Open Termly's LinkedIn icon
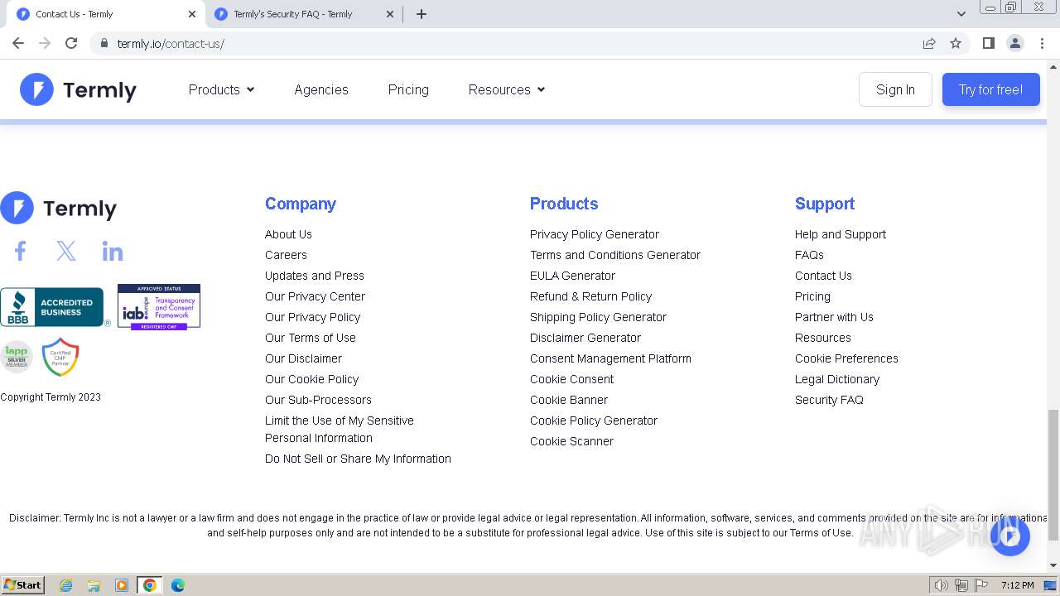This screenshot has height=596, width=1060. 112,251
